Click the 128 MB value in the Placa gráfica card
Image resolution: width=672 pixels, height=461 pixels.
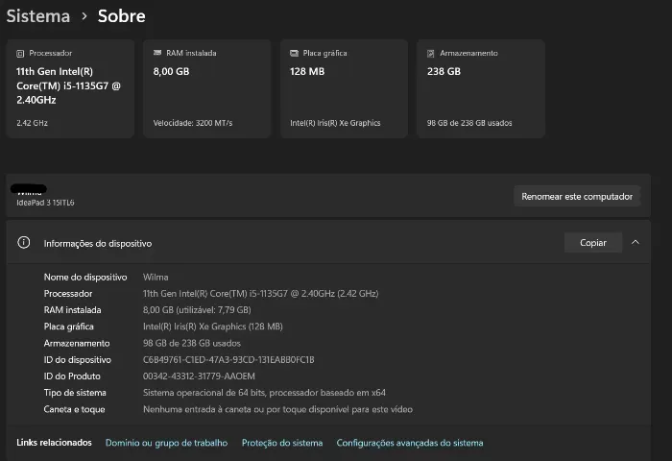307,72
